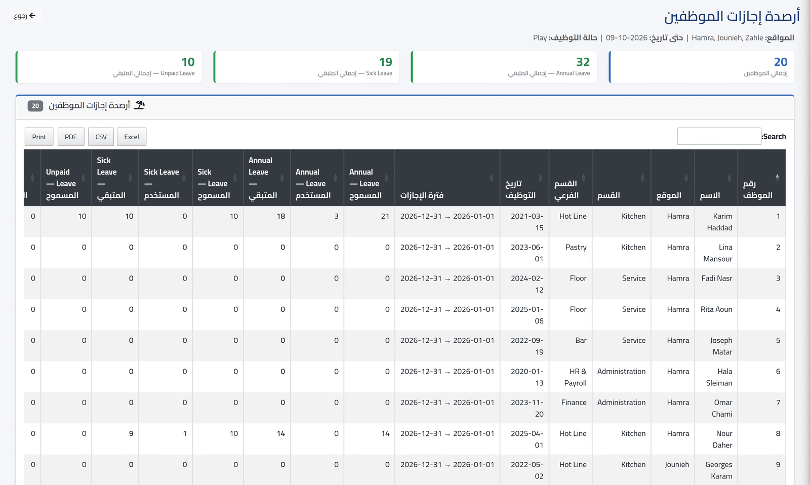Sort by فترة الإجازات column header
Viewport: 810px width, 485px height.
click(x=447, y=178)
